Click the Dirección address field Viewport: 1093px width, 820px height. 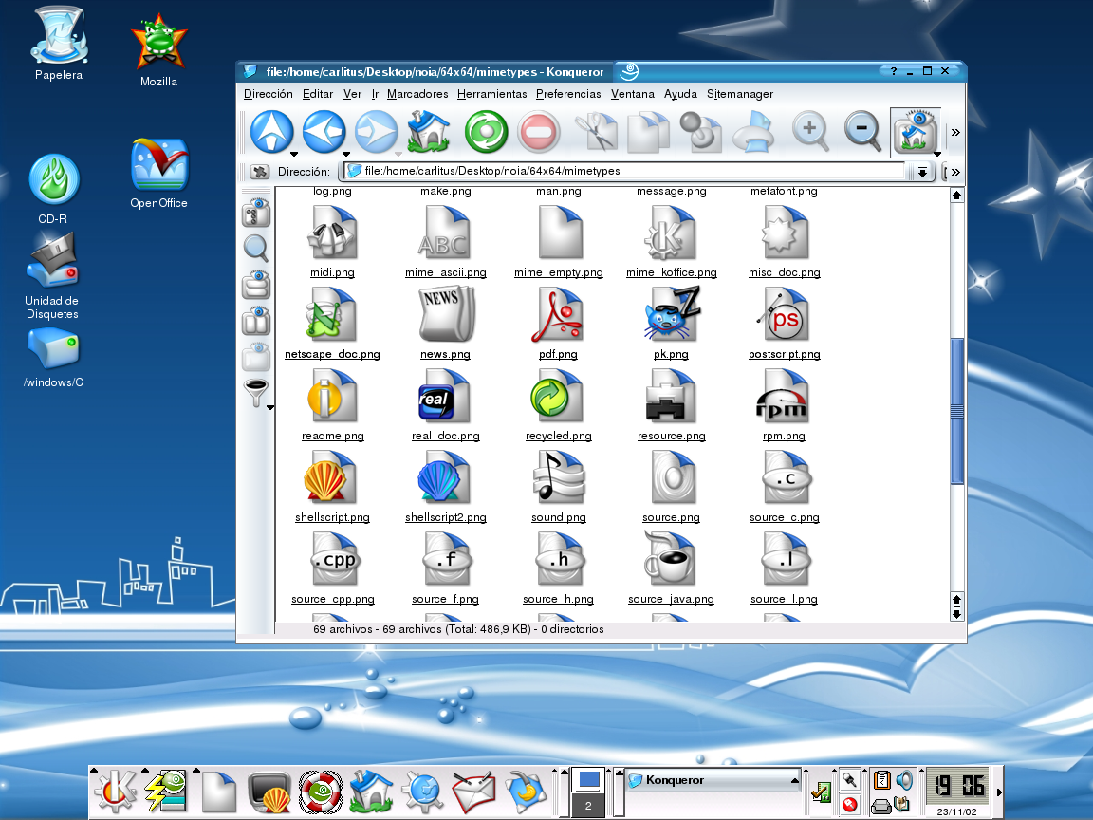coord(625,171)
